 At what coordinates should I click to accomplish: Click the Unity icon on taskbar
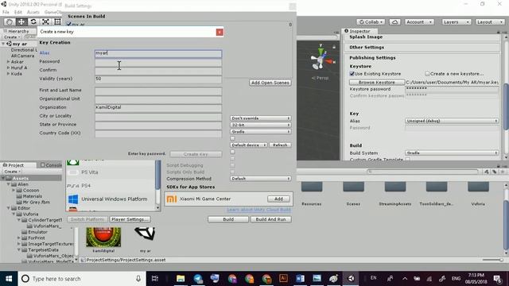(352, 279)
